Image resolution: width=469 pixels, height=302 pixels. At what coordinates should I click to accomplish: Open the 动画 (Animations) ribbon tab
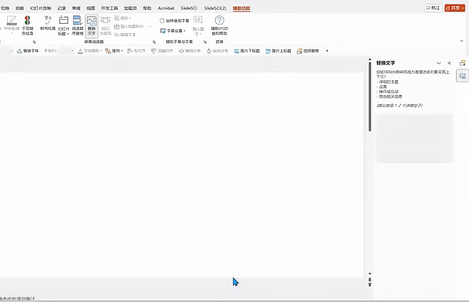[20, 8]
